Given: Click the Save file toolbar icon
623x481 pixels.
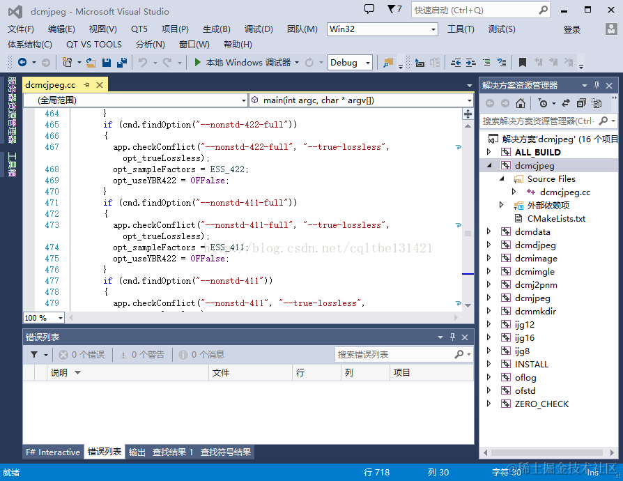Looking at the screenshot, I should [x=107, y=63].
